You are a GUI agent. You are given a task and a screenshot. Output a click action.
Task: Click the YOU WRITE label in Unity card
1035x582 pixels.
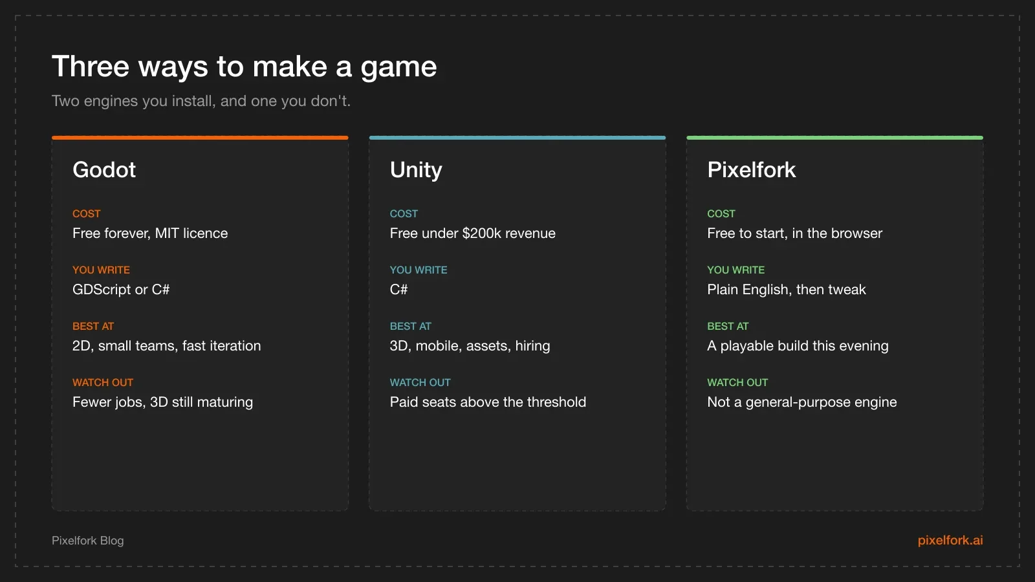coord(419,270)
